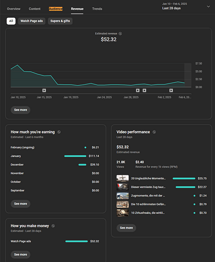Click See more under the revenue chart
Screen dimensions: 215x262
(x=20, y=110)
